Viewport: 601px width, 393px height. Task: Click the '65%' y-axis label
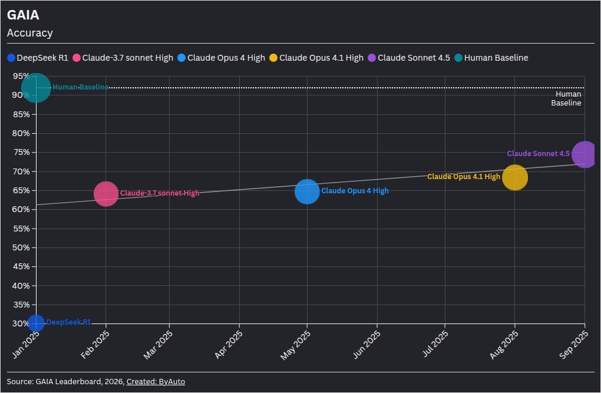21,190
